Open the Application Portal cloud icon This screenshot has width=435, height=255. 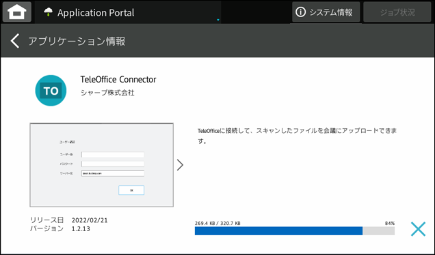tap(49, 12)
